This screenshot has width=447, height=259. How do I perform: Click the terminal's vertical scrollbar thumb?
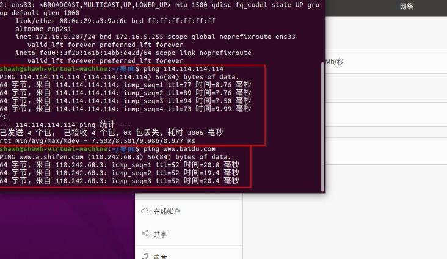[322, 127]
